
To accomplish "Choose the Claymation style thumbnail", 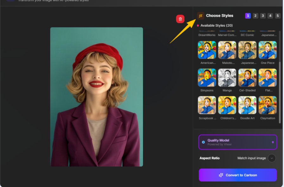I will click(268, 105).
